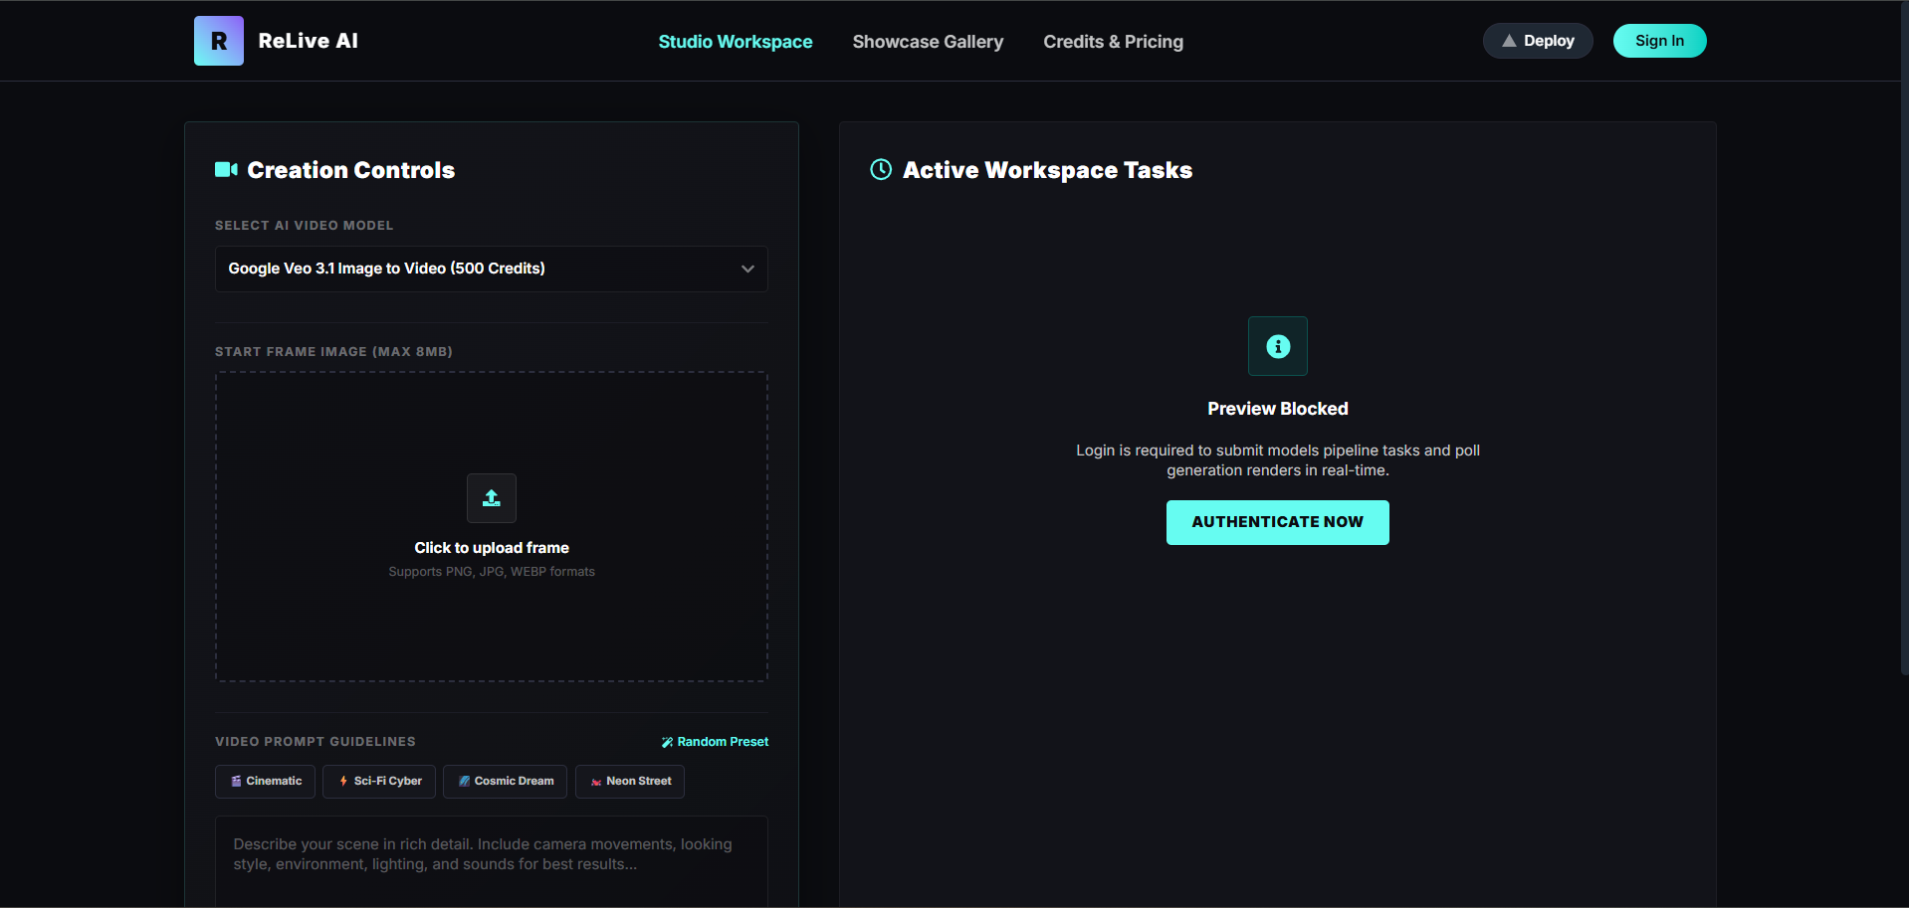
Task: Click the ReLive AI "R" logo icon
Action: coord(219,41)
